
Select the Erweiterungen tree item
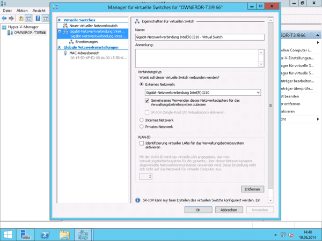(x=86, y=42)
